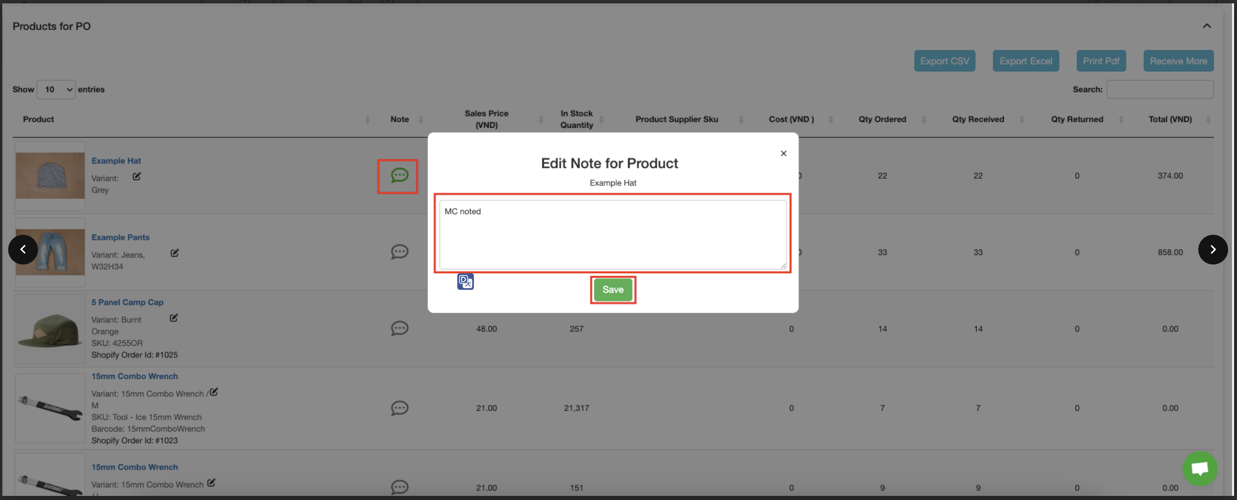Click Export CSV button
Screen dimensions: 1237x500
pyautogui.click(x=944, y=61)
